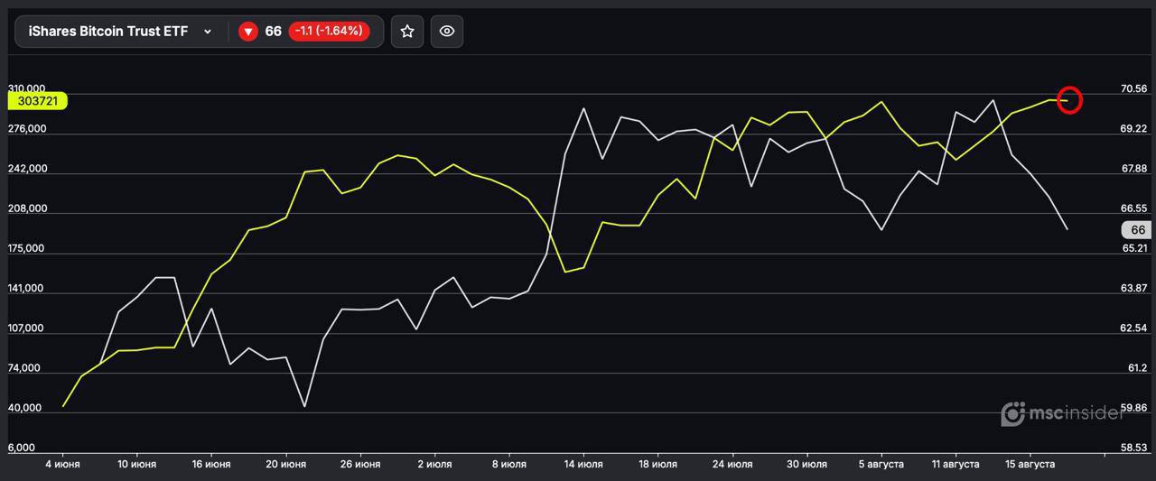1156x481 pixels.
Task: Click the 16 июня date label
Action: 211,464
